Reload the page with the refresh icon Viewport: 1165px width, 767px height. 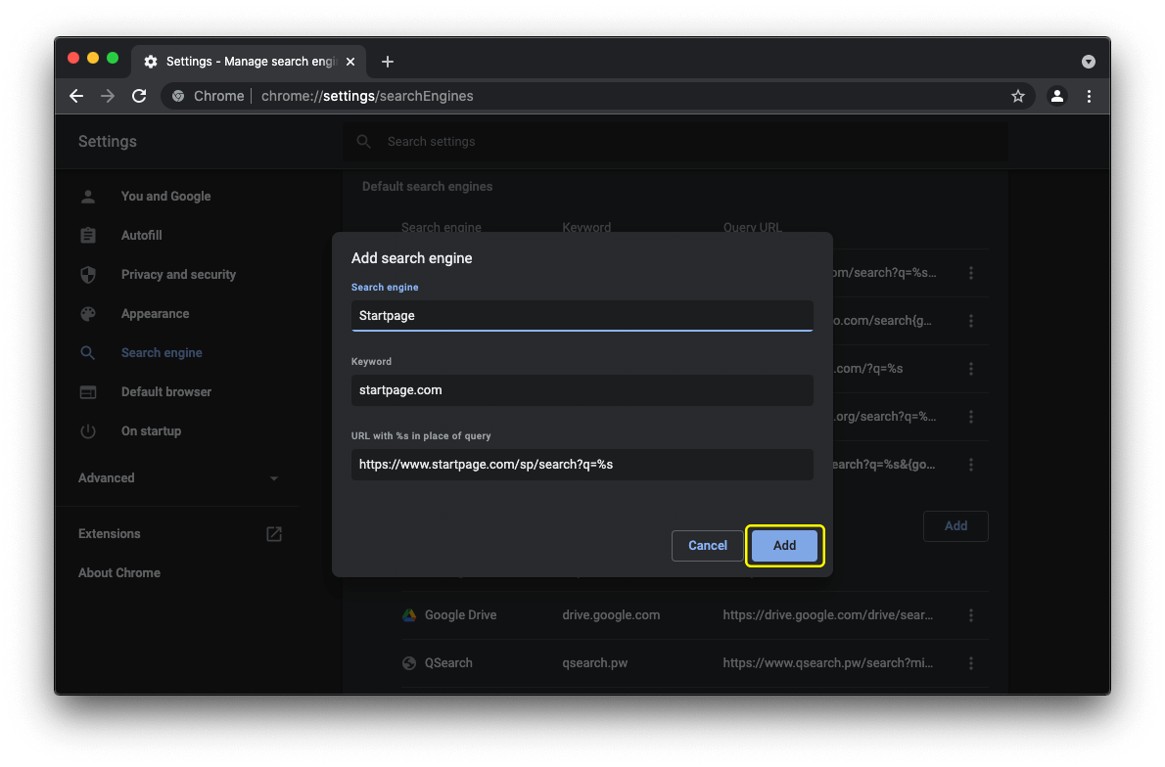click(x=139, y=96)
